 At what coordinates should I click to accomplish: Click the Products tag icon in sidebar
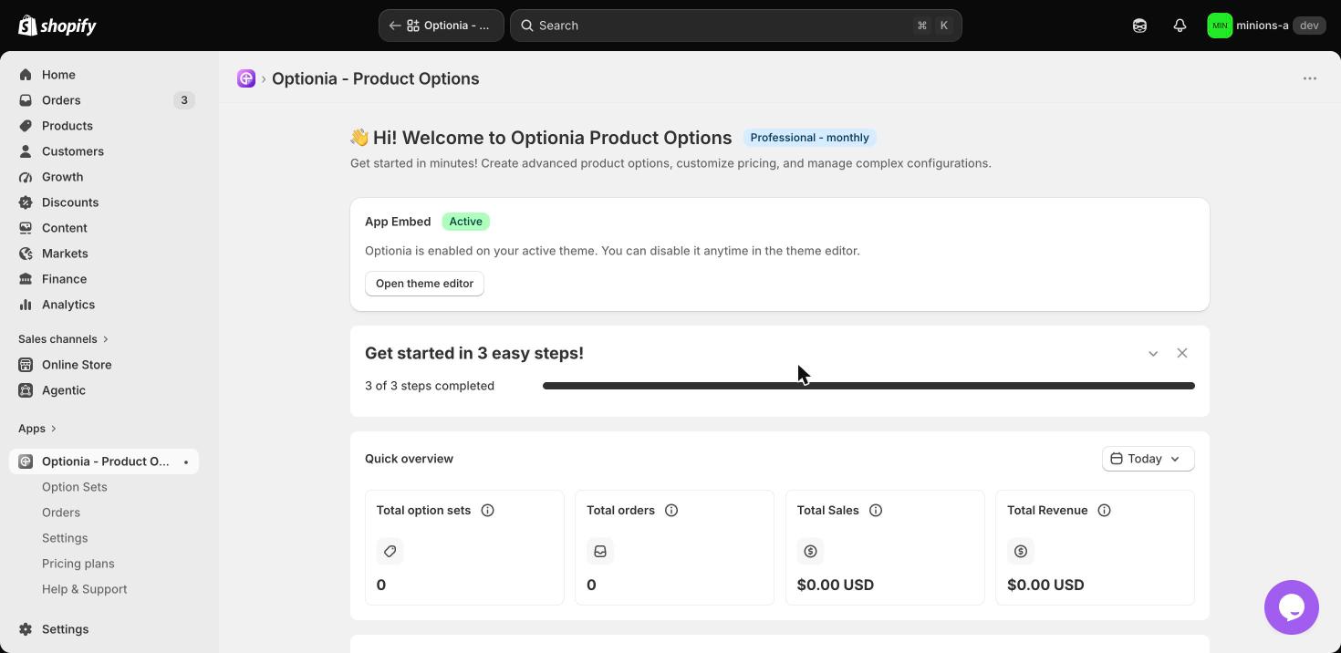[x=26, y=126]
